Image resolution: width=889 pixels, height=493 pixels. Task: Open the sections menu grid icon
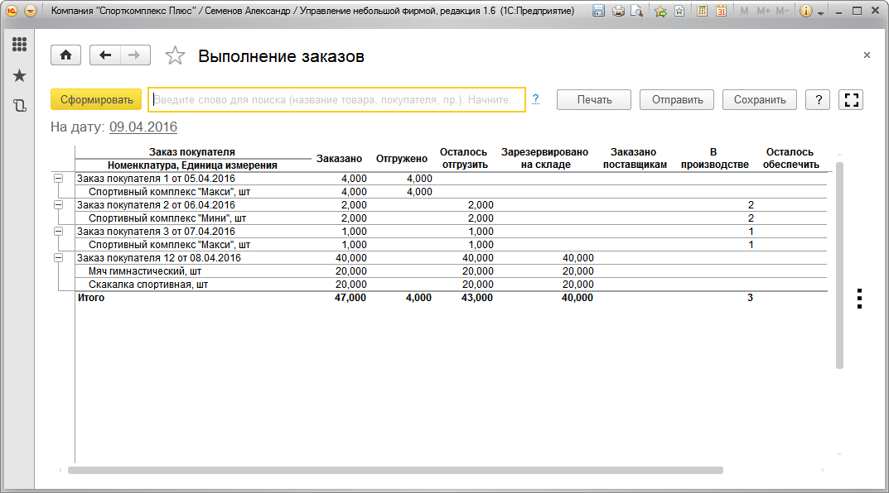click(x=19, y=45)
